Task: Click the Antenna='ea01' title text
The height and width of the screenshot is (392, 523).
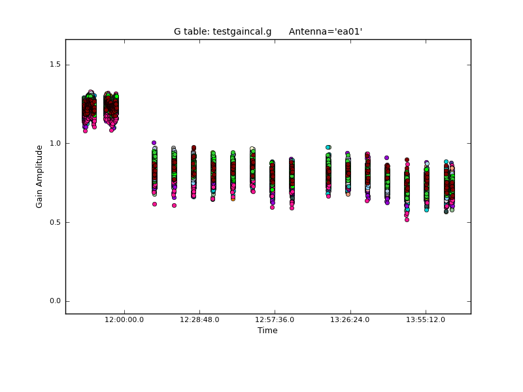Action: (x=325, y=31)
